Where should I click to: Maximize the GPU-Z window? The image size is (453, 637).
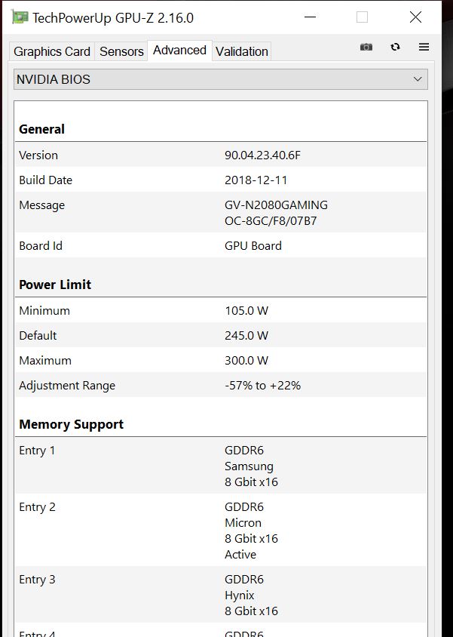(x=362, y=17)
